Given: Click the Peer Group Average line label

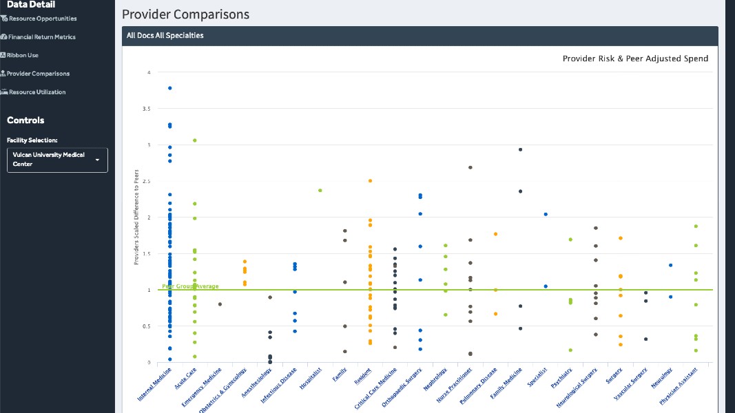Looking at the screenshot, I should click(x=190, y=286).
